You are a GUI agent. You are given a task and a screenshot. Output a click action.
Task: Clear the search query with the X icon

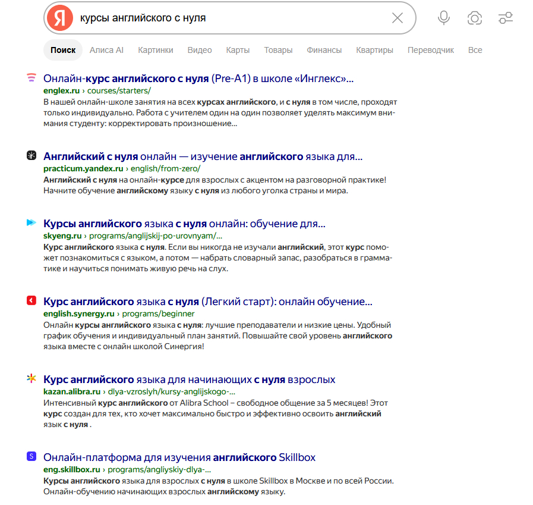tap(398, 18)
